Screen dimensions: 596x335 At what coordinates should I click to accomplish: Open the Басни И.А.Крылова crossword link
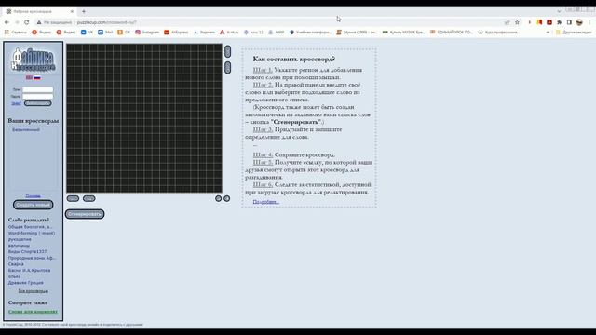click(29, 271)
